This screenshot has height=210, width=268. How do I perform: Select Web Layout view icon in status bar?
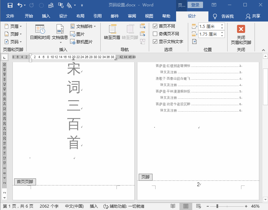point(198,206)
